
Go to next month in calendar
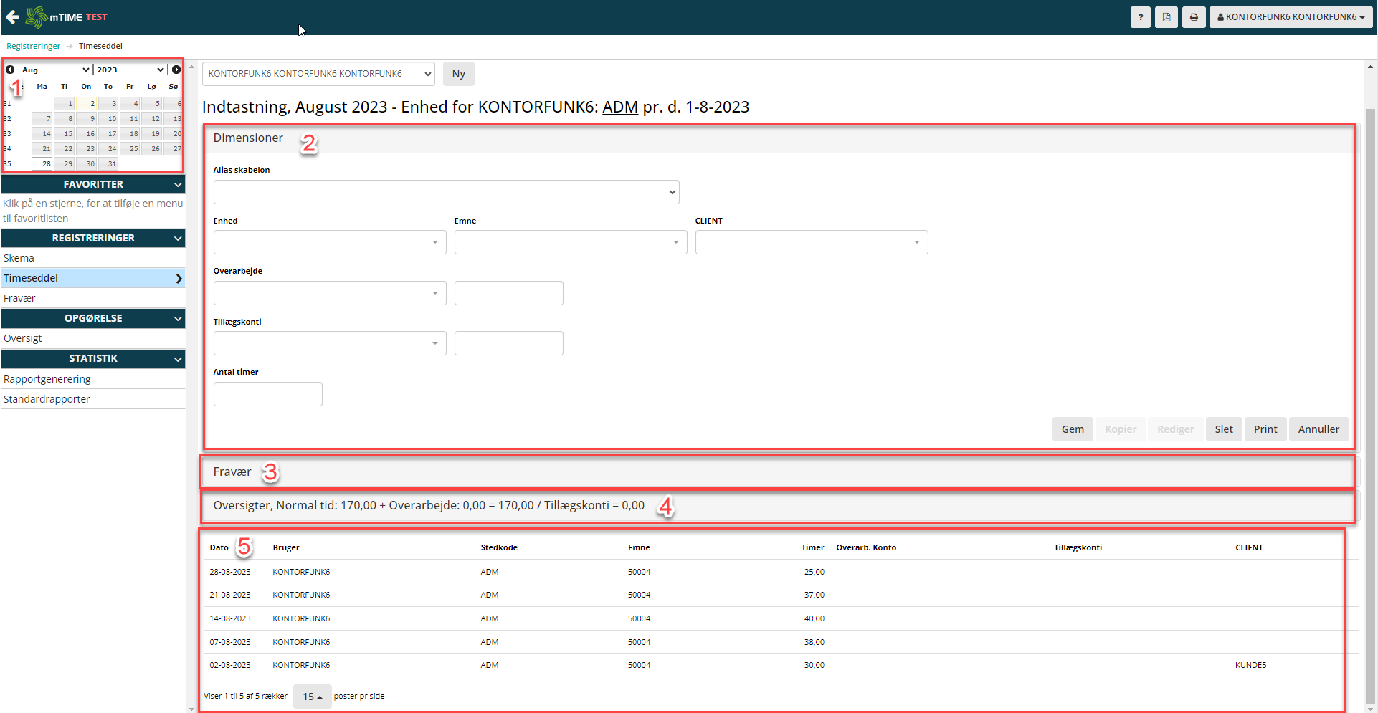[176, 70]
